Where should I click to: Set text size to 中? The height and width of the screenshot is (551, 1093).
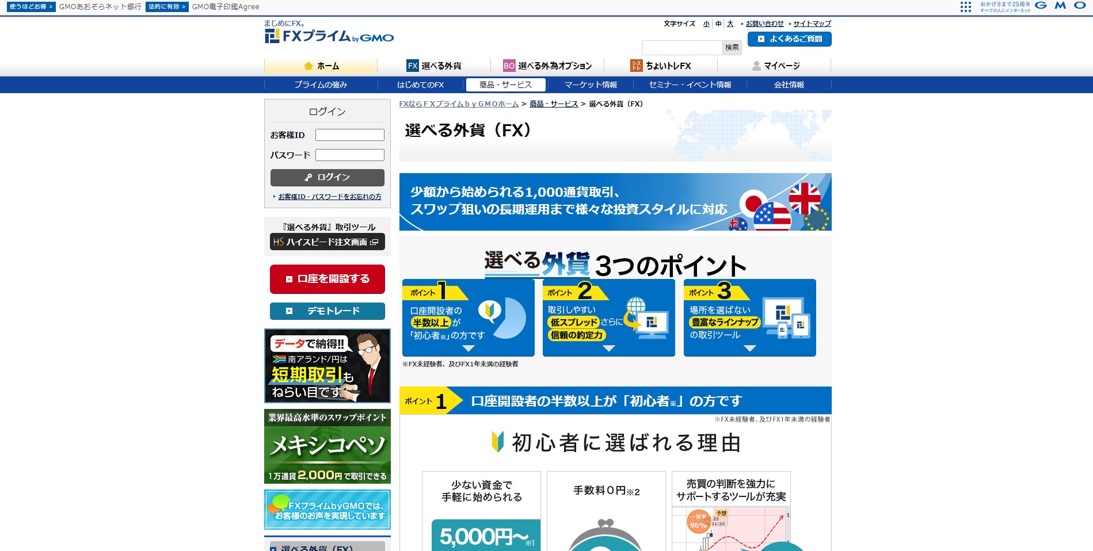[718, 24]
